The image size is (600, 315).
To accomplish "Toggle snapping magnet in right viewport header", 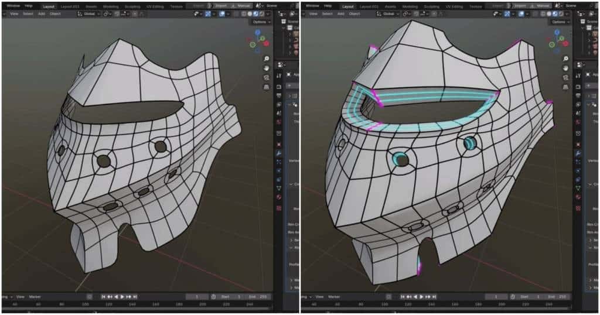I will [x=417, y=14].
